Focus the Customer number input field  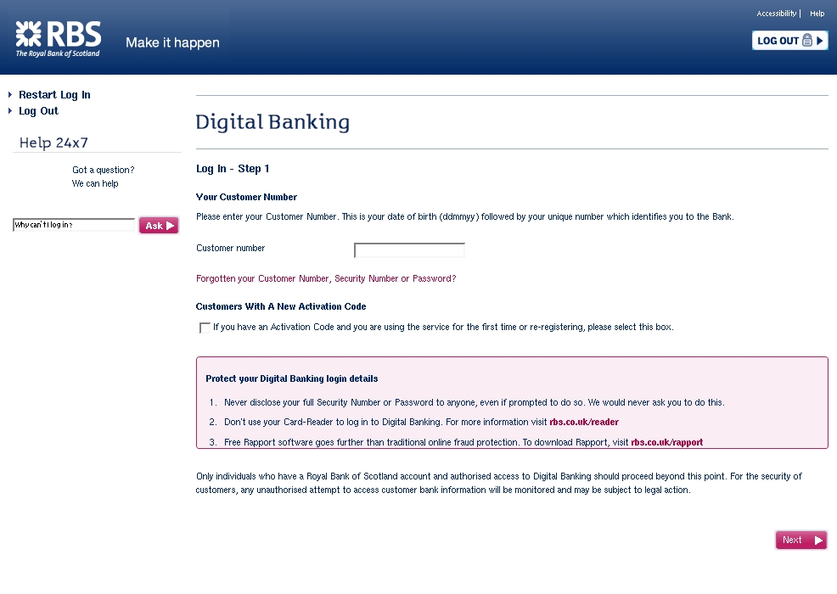click(x=409, y=250)
